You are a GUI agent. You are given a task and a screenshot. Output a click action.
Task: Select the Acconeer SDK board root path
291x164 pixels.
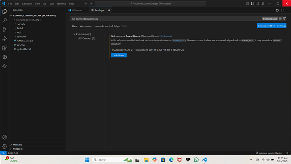point(148,50)
